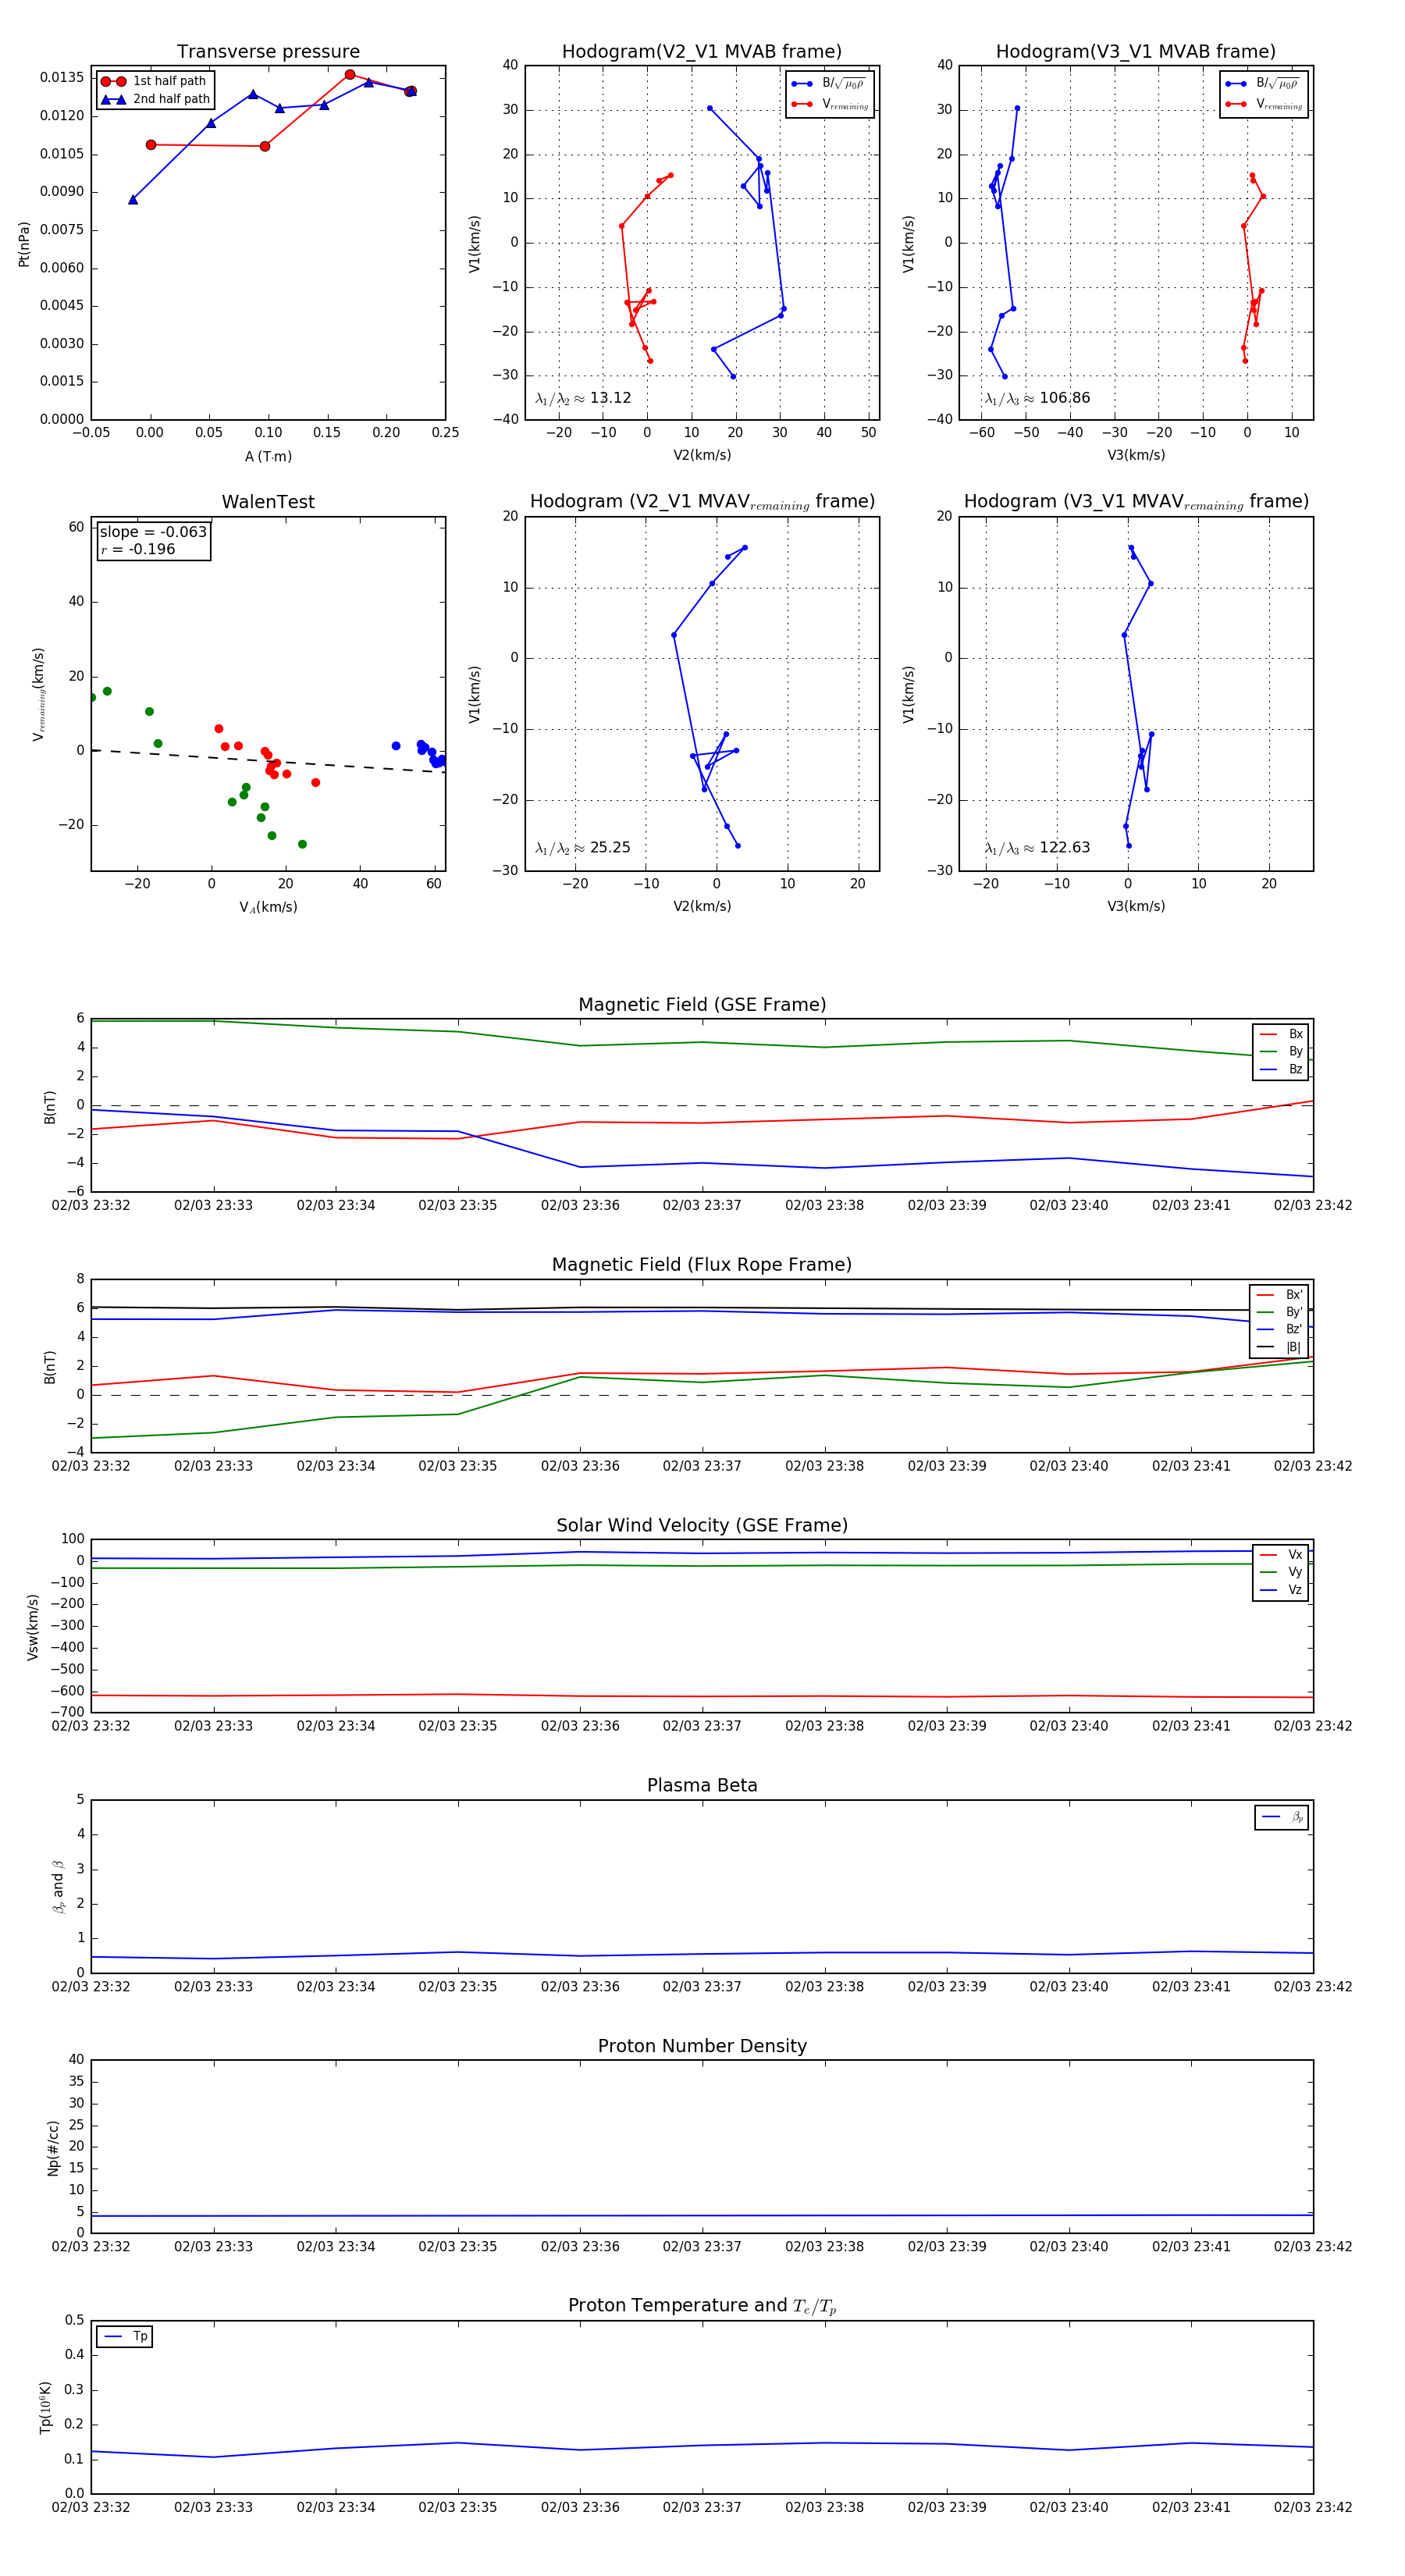1405x2576 pixels.
Task: Click the 'WalenTest' plot title
Action: coord(268,502)
